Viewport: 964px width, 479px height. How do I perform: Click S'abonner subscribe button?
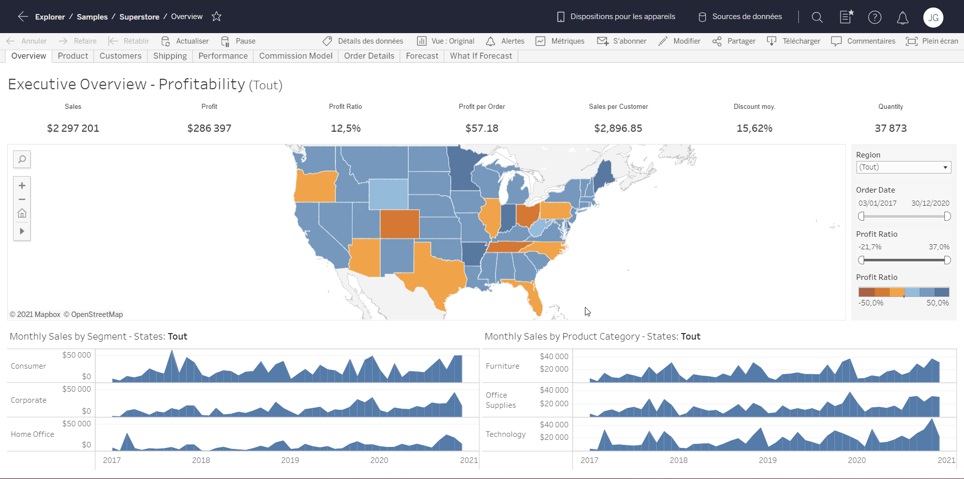[x=622, y=41]
